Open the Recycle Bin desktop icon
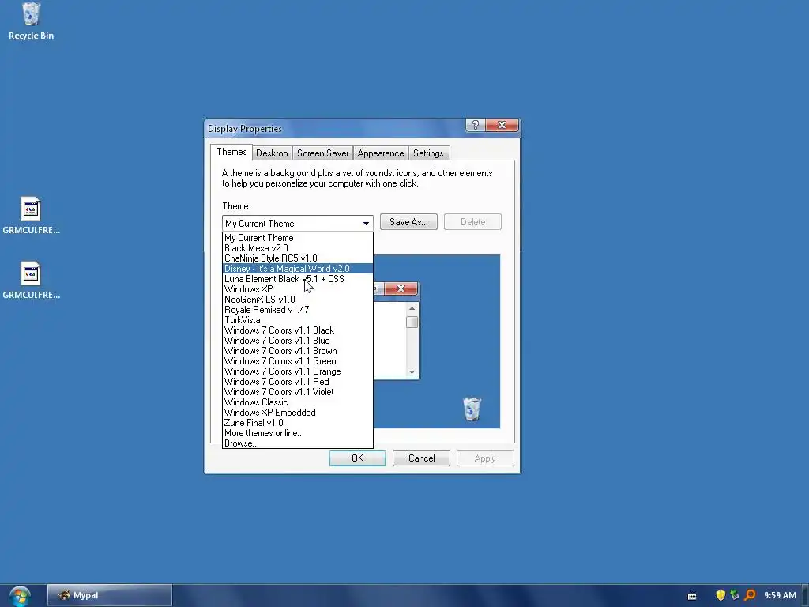The image size is (809, 607). point(31,21)
